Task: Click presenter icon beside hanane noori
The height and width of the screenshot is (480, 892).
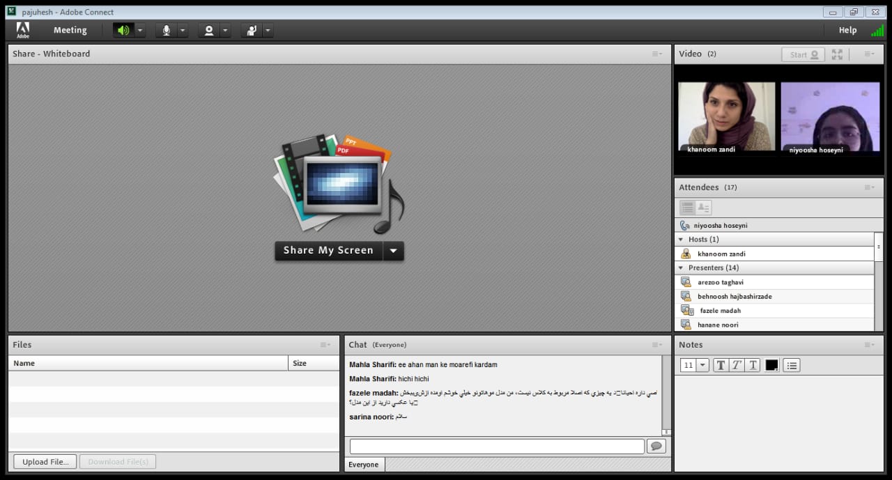Action: click(686, 325)
